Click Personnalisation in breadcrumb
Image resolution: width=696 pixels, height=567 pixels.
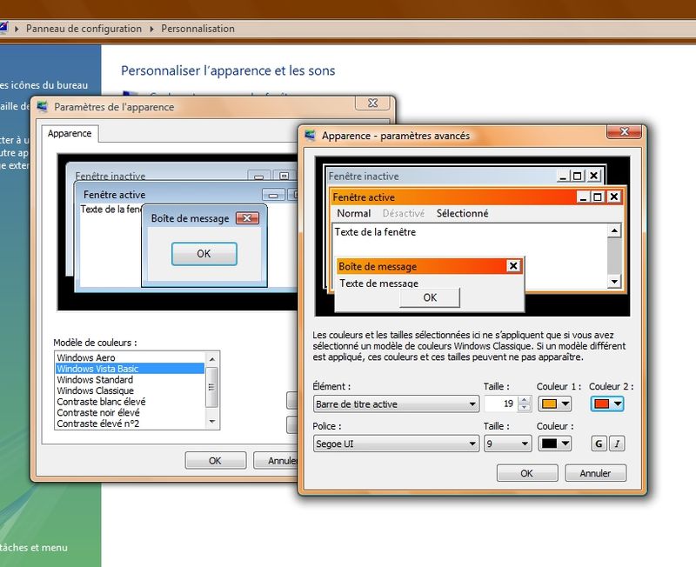click(x=197, y=29)
